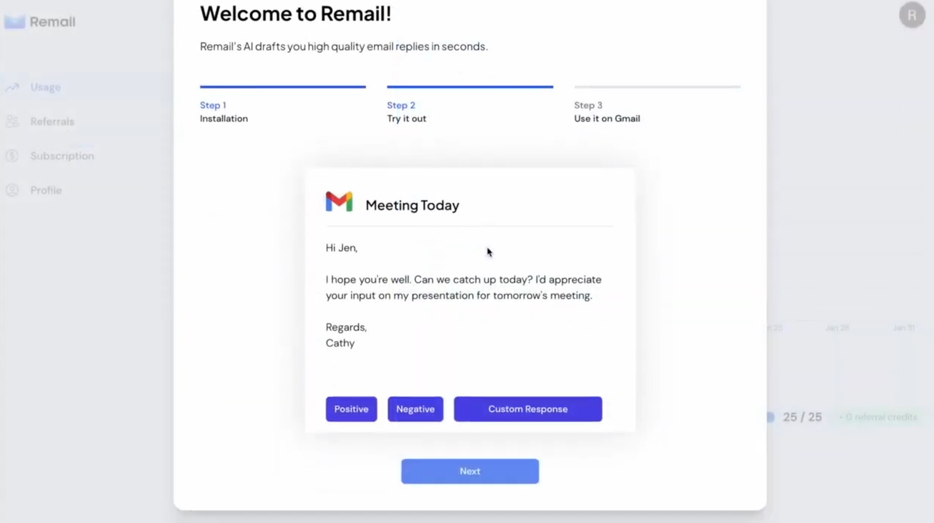The height and width of the screenshot is (523, 934).
Task: Click the 'Remail's AI drafts you' tagline
Action: [x=344, y=46]
